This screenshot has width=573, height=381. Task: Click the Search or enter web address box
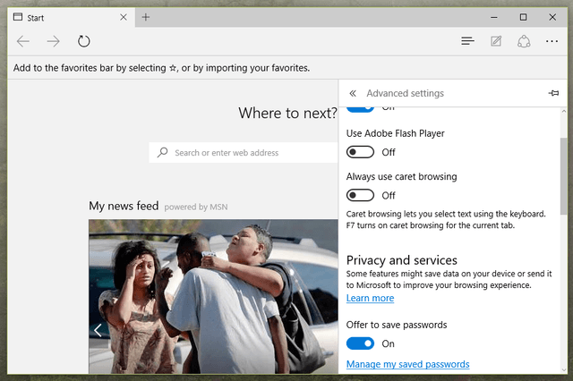tap(244, 153)
